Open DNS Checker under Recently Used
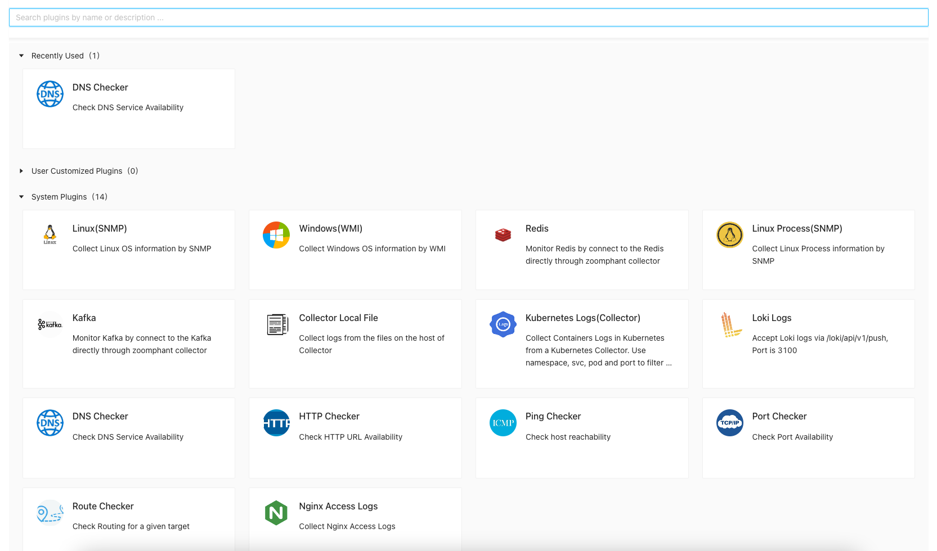 click(100, 88)
